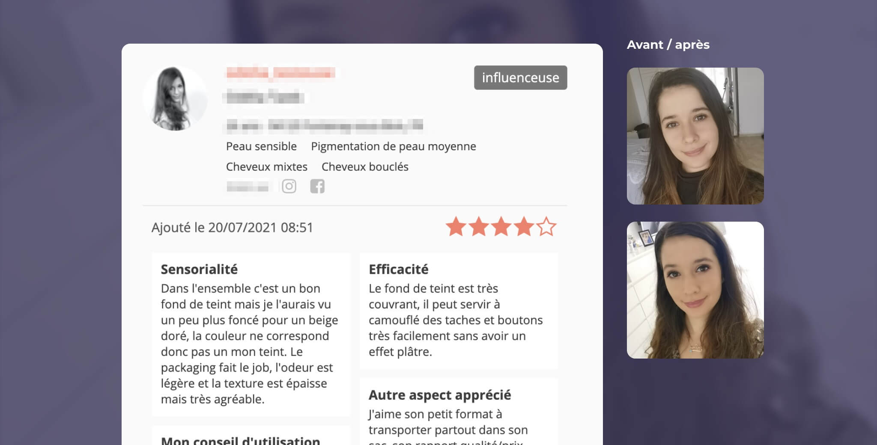The image size is (877, 445).
Task: Click the third rating star
Action: pyautogui.click(x=501, y=226)
